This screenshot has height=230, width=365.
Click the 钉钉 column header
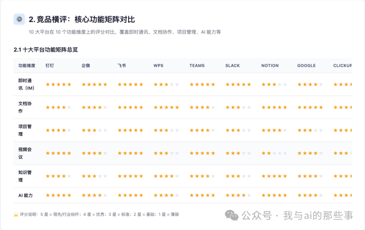pos(50,65)
